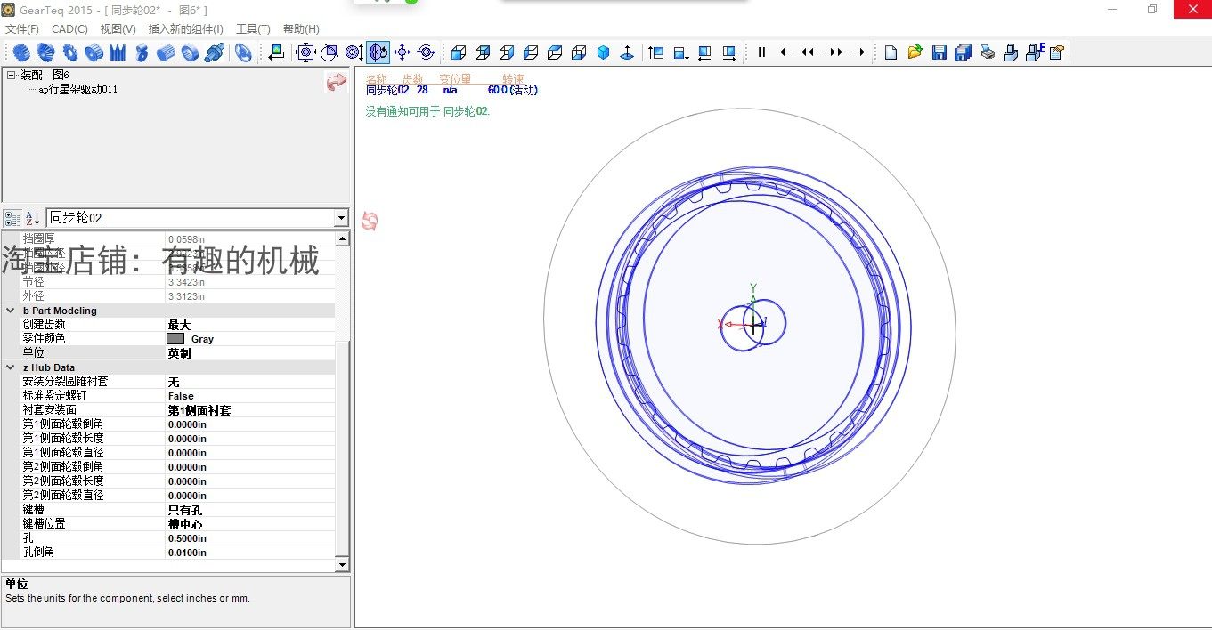Open the 工具(T) menu
Image resolution: width=1212 pixels, height=630 pixels.
point(252,28)
